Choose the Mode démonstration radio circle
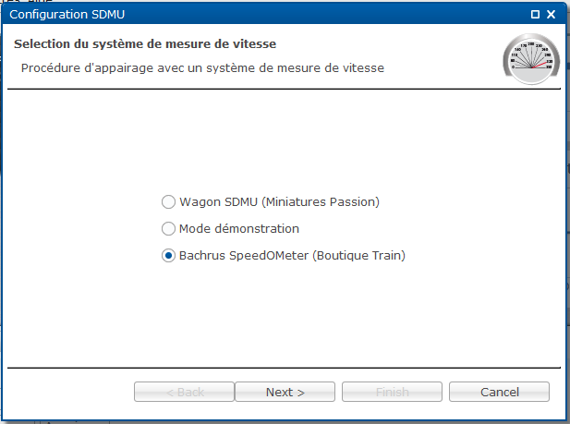This screenshot has height=424, width=570. 168,229
